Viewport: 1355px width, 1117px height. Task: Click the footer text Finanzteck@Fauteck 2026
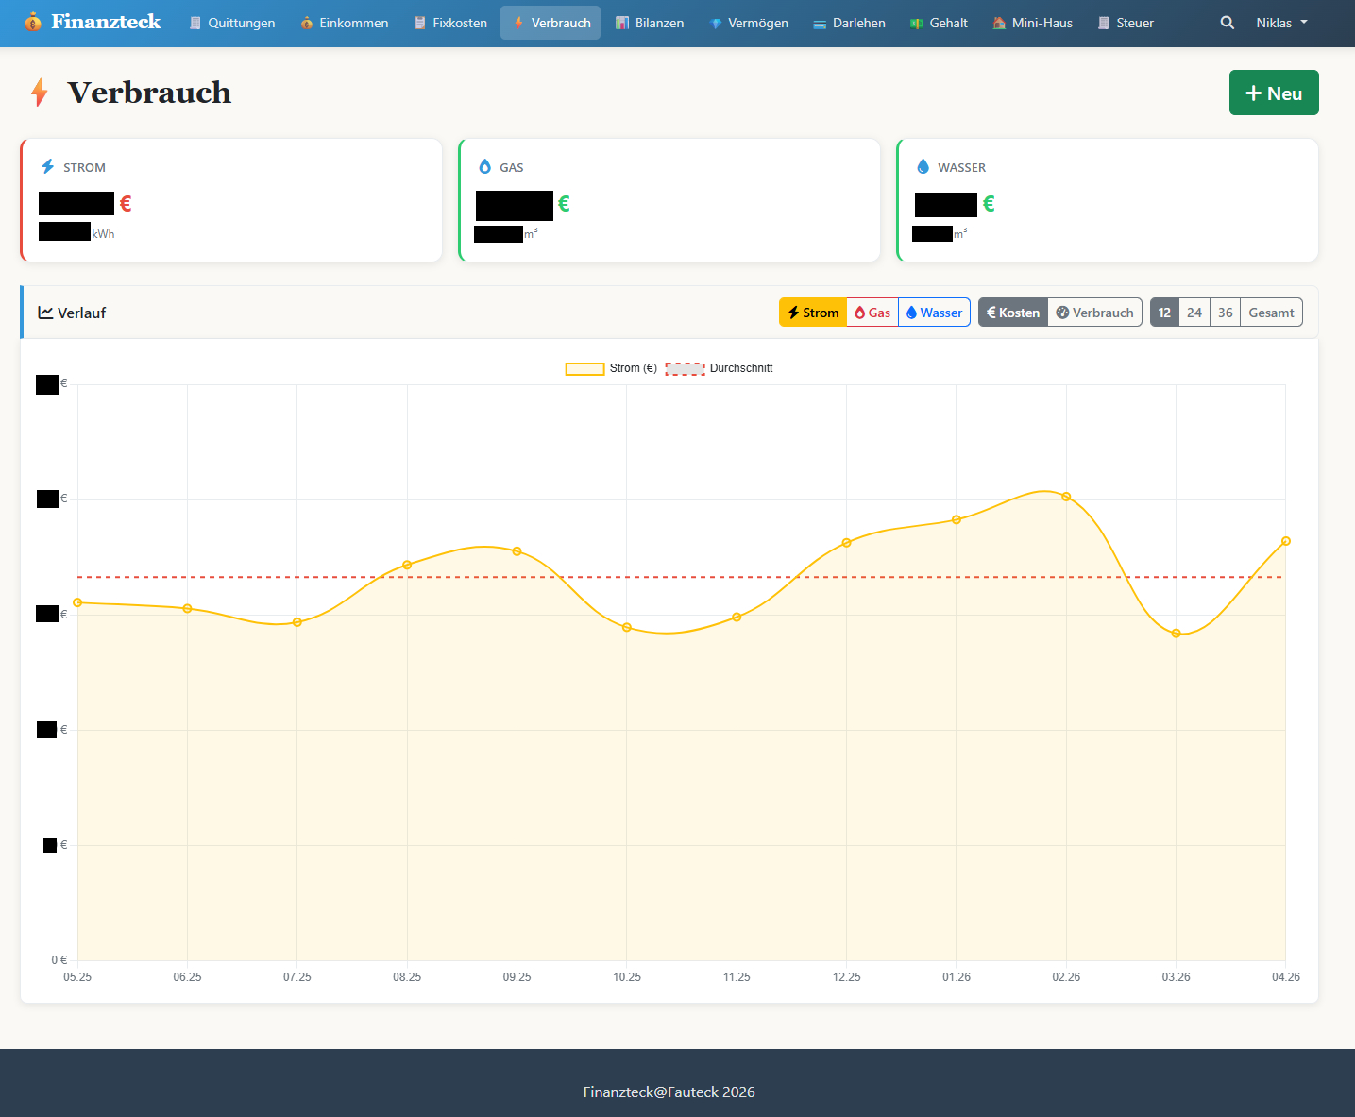[x=669, y=1092]
